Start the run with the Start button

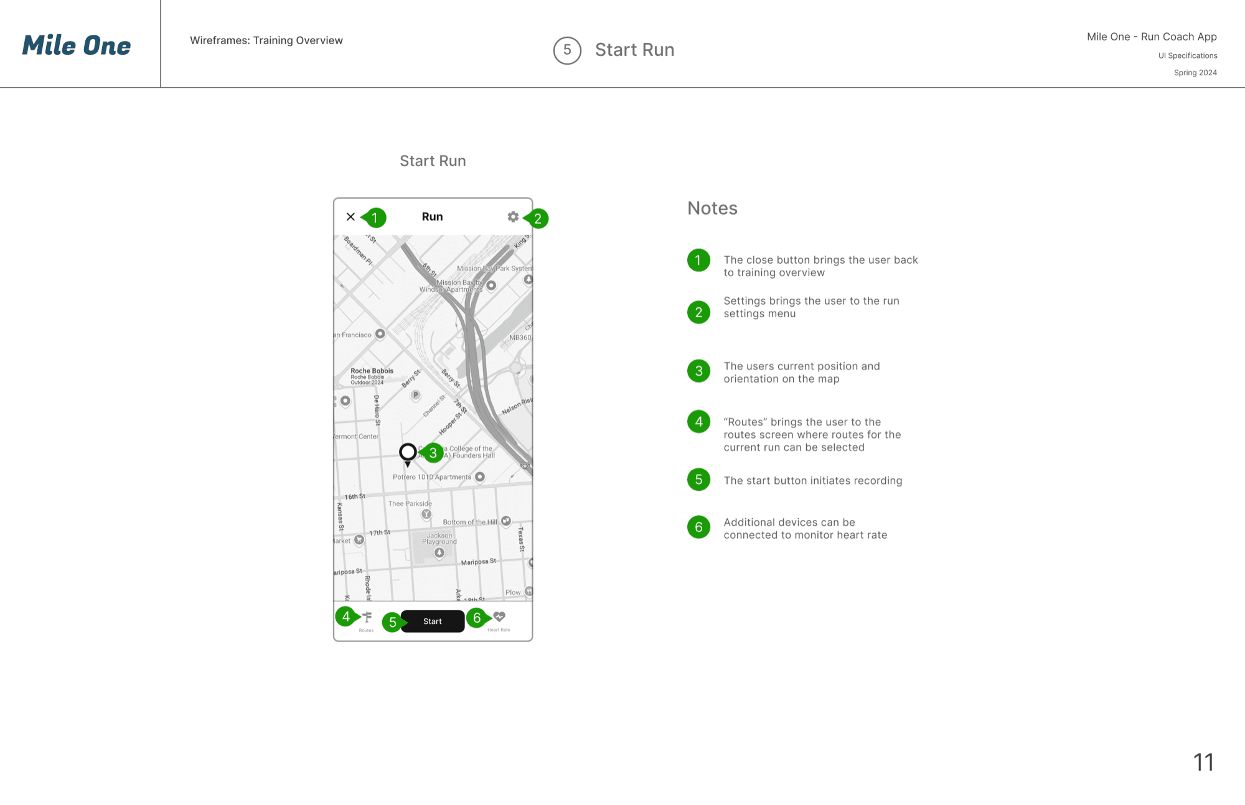tap(433, 621)
